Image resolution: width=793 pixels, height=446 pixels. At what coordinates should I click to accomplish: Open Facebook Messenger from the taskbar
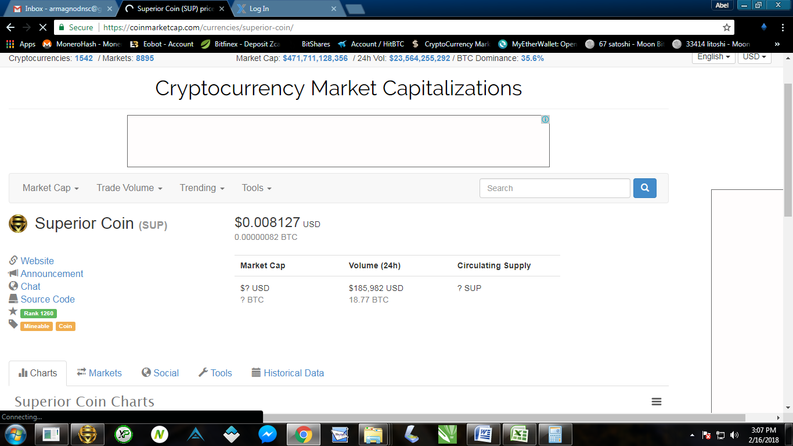click(x=267, y=434)
